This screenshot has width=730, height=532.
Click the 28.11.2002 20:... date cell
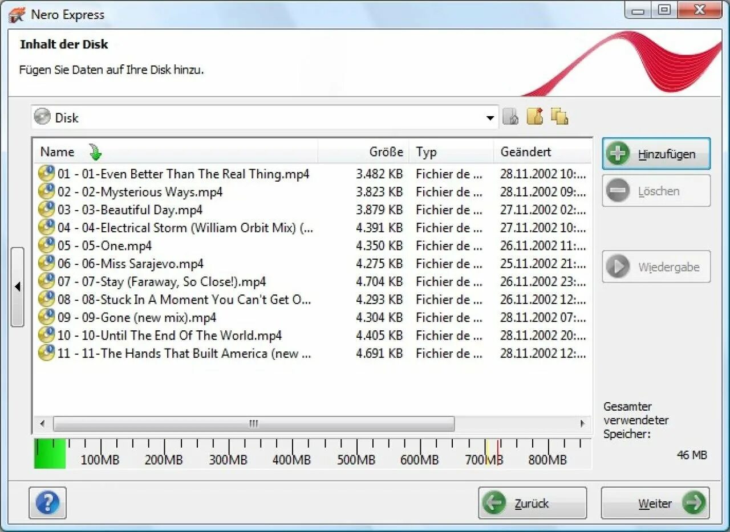[543, 335]
